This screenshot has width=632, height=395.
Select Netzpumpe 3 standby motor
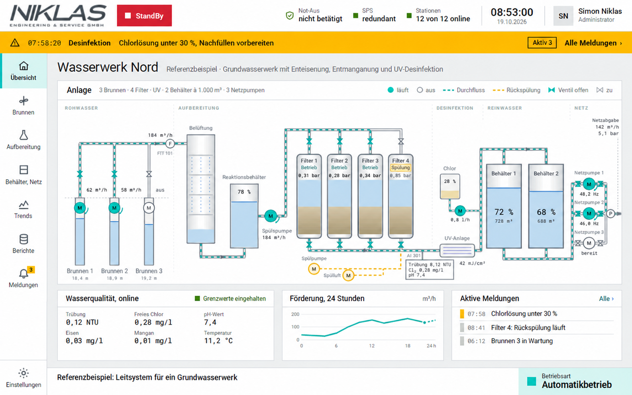coord(589,243)
